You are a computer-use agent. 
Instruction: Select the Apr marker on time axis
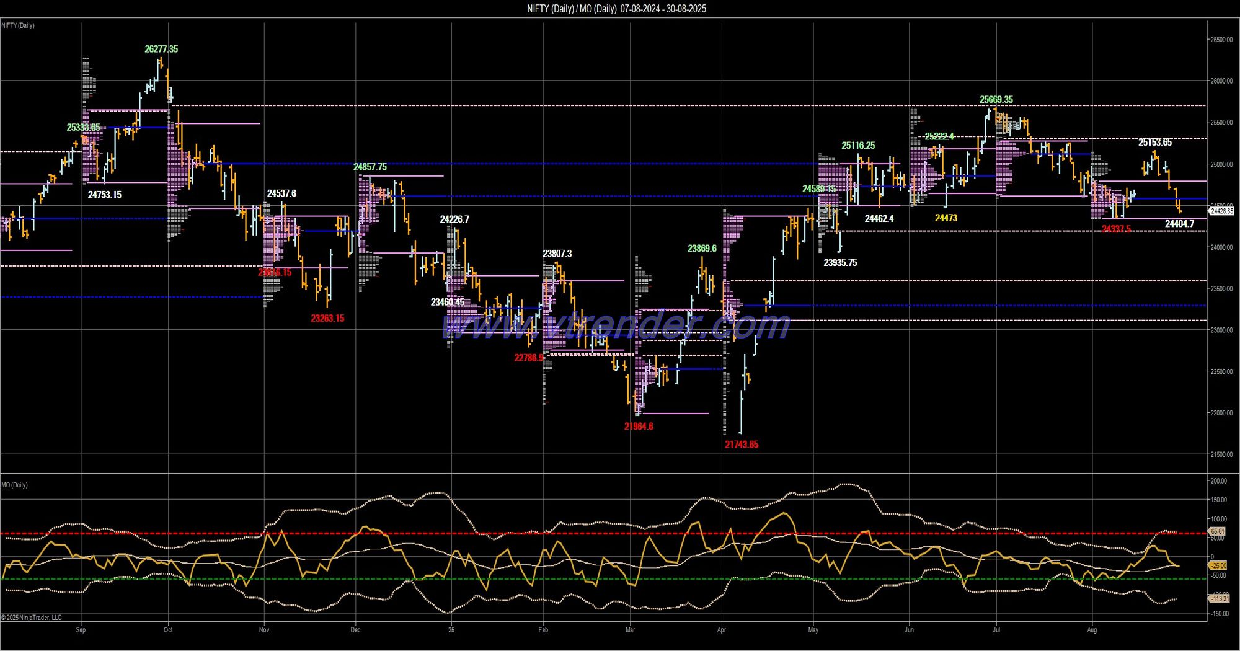point(721,631)
